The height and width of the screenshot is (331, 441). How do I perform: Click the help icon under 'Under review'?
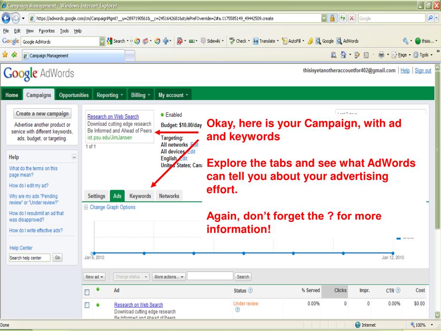pos(237,309)
